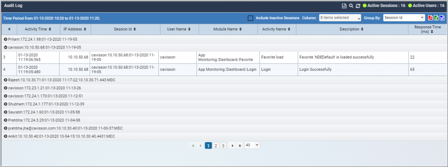Click 'Active Users : 16' text
The image size is (448, 167).
429,6
